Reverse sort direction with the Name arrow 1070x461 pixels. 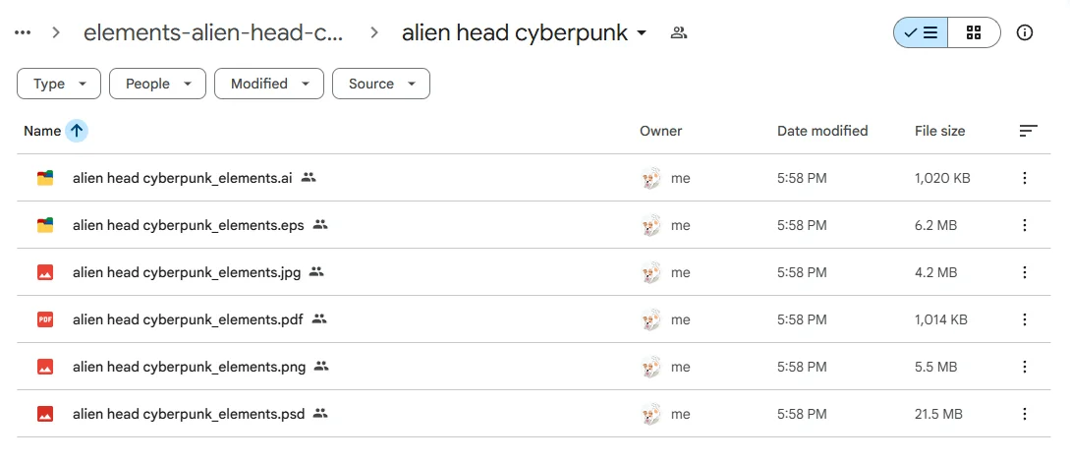77,131
